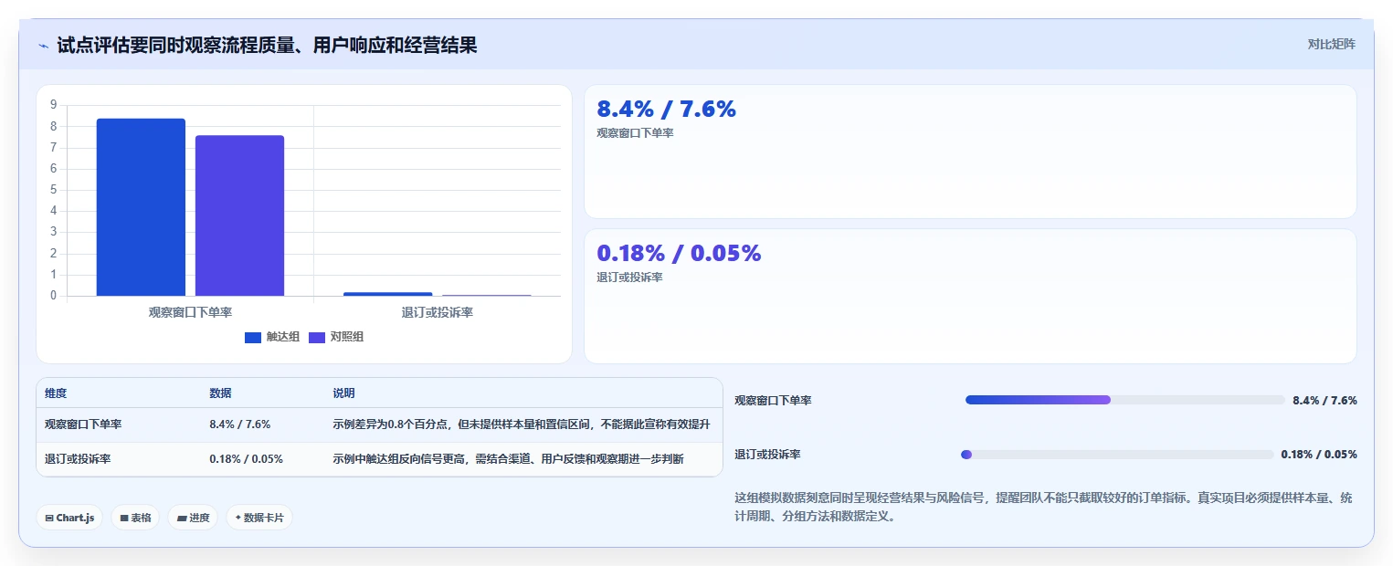Click the 观察窗口下单率 progress bar
The image size is (1393, 566).
(1125, 400)
